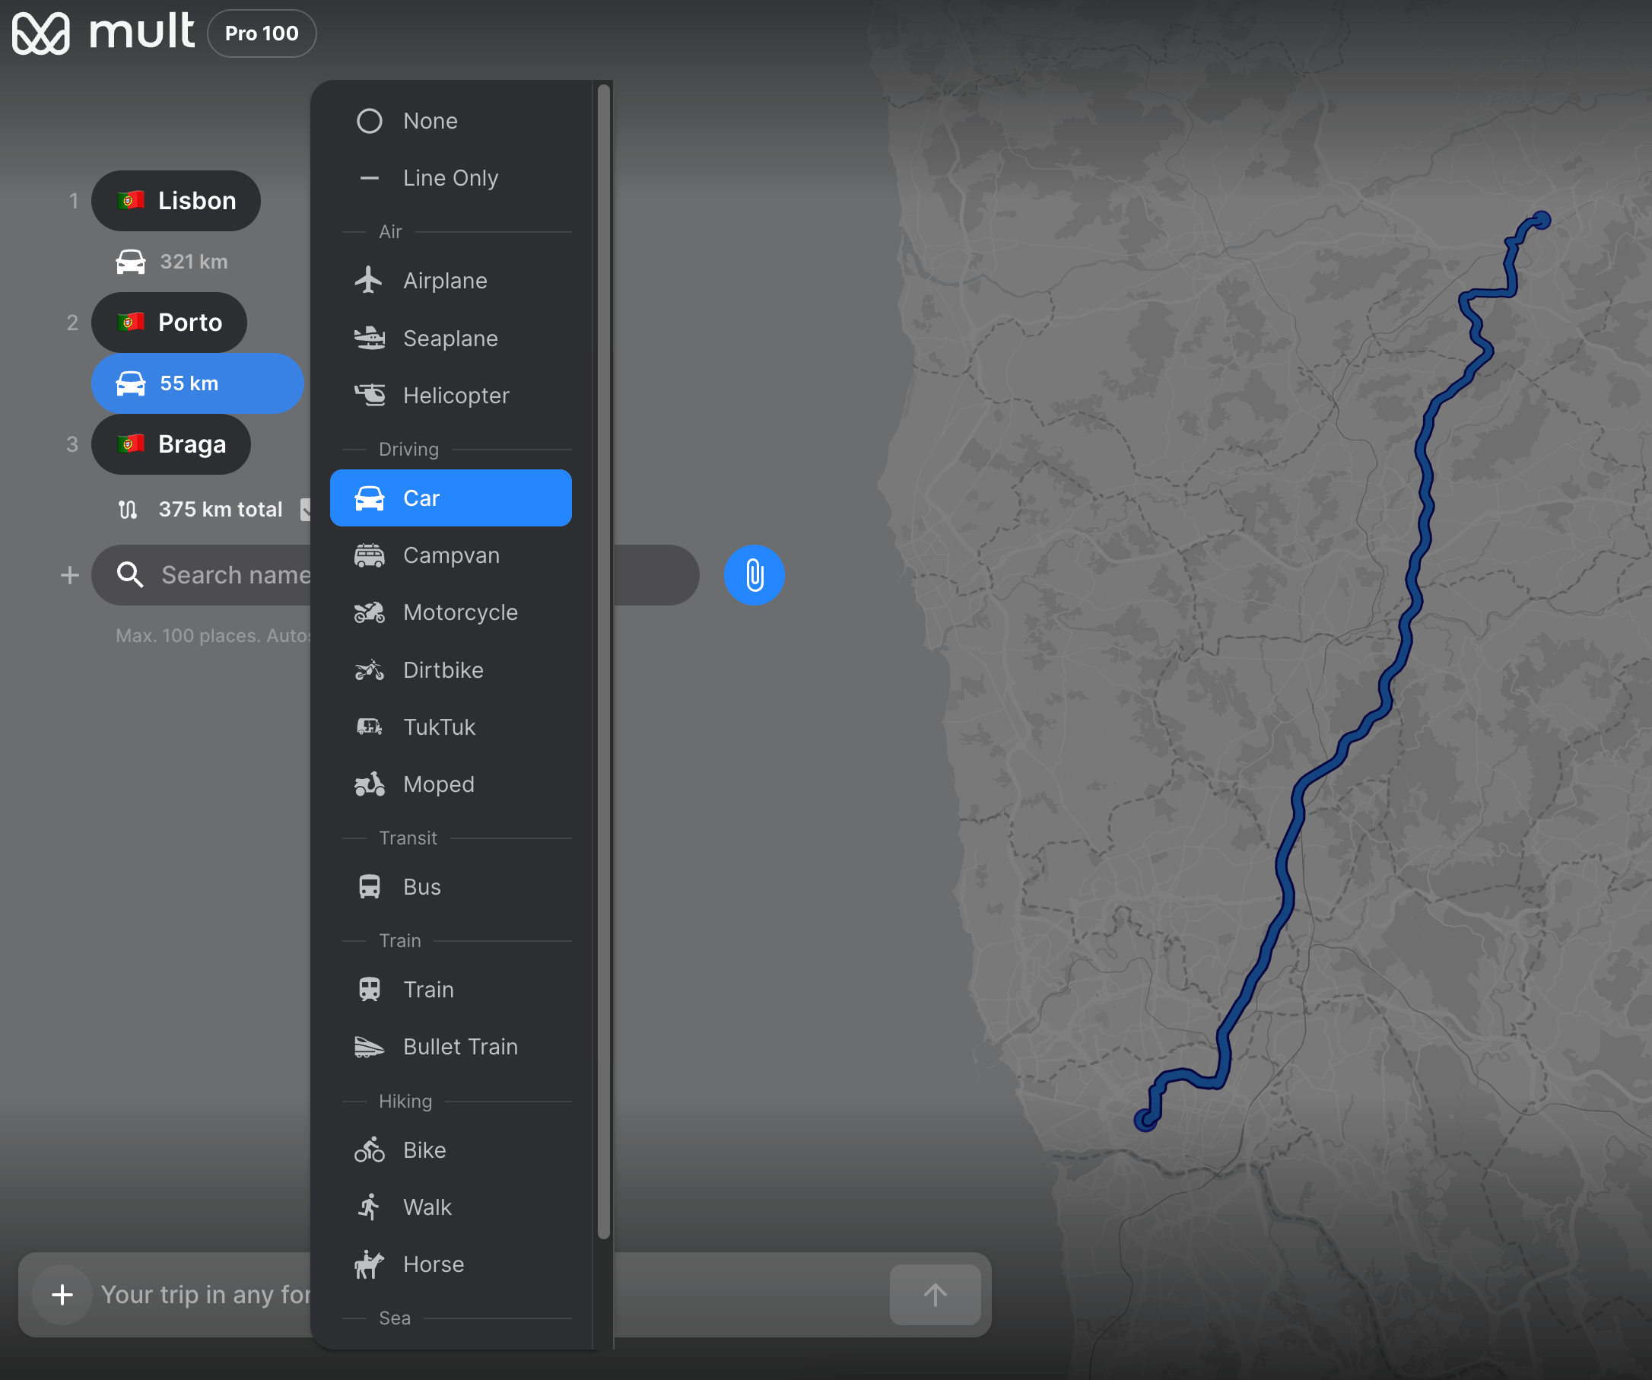This screenshot has width=1652, height=1380.
Task: Click the plus icon beside search field
Action: pos(70,575)
